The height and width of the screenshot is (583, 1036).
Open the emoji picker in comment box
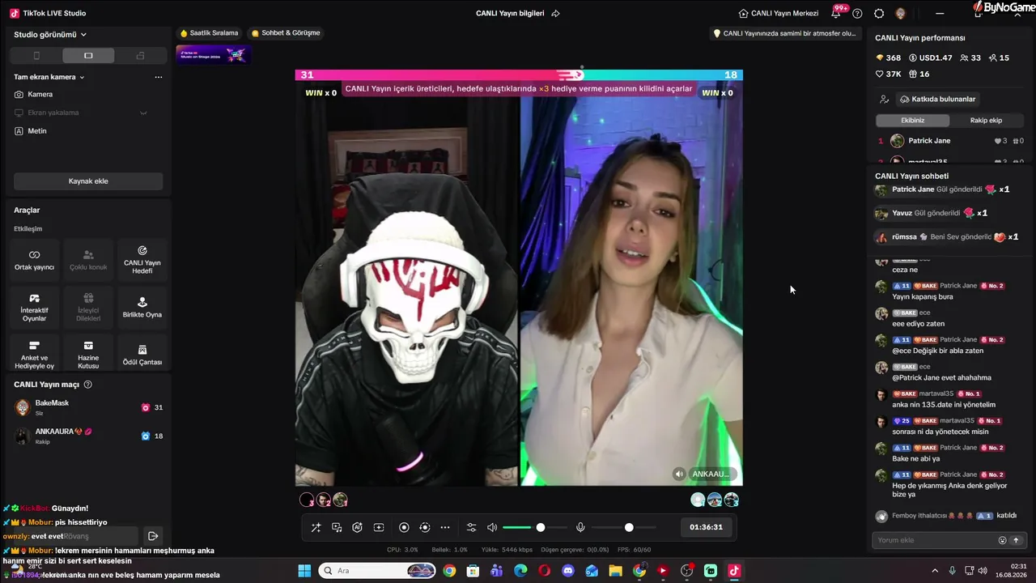click(1002, 540)
